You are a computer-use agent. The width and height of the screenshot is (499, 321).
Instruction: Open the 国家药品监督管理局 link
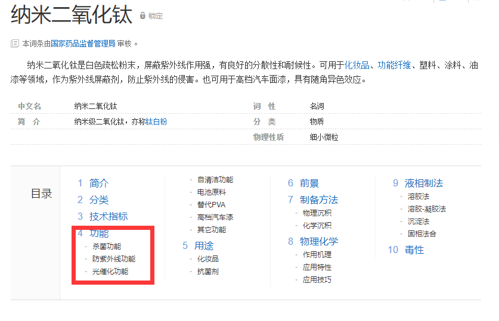(x=83, y=43)
